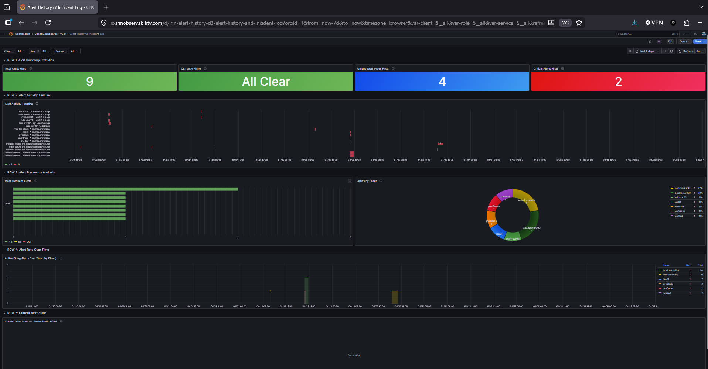Toggle odin-svr03 series in pie legend
The width and height of the screenshot is (708, 369).
680,197
